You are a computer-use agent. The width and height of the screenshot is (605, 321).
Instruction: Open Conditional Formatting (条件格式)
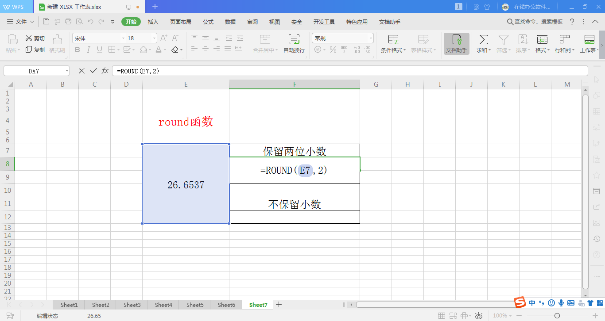(x=393, y=44)
